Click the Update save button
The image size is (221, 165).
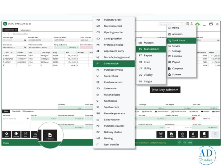172,134
